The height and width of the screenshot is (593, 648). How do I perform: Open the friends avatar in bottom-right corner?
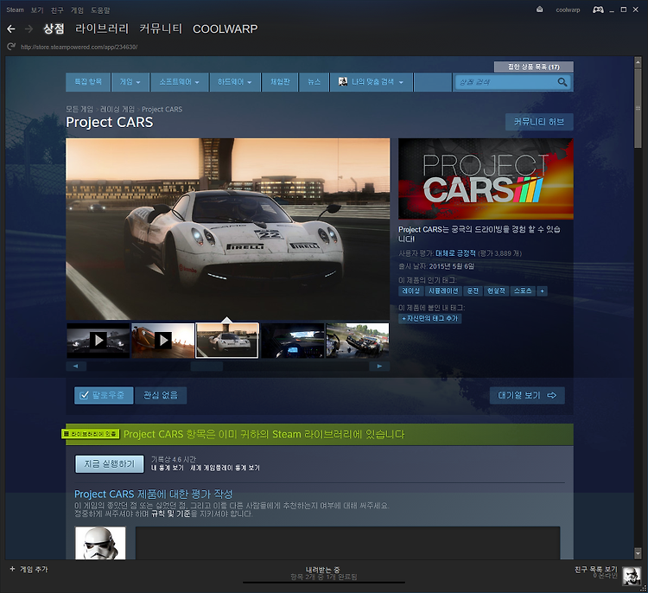pyautogui.click(x=632, y=575)
